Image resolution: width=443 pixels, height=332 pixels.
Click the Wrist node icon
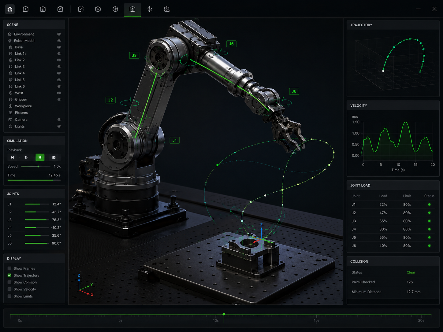10,93
